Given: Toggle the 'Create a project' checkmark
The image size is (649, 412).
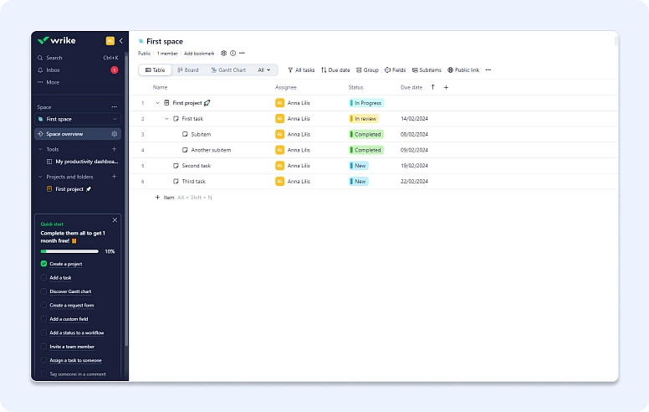Looking at the screenshot, I should click(43, 264).
